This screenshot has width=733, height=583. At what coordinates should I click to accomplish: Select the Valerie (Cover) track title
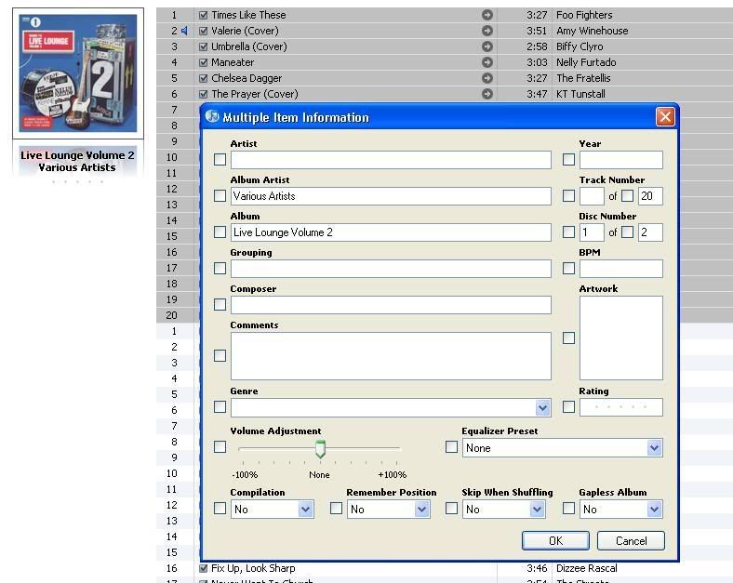245,31
